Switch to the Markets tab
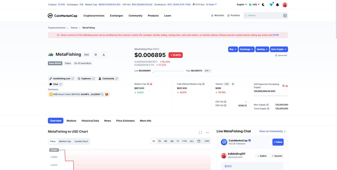The width and height of the screenshot is (337, 170). 71,121
